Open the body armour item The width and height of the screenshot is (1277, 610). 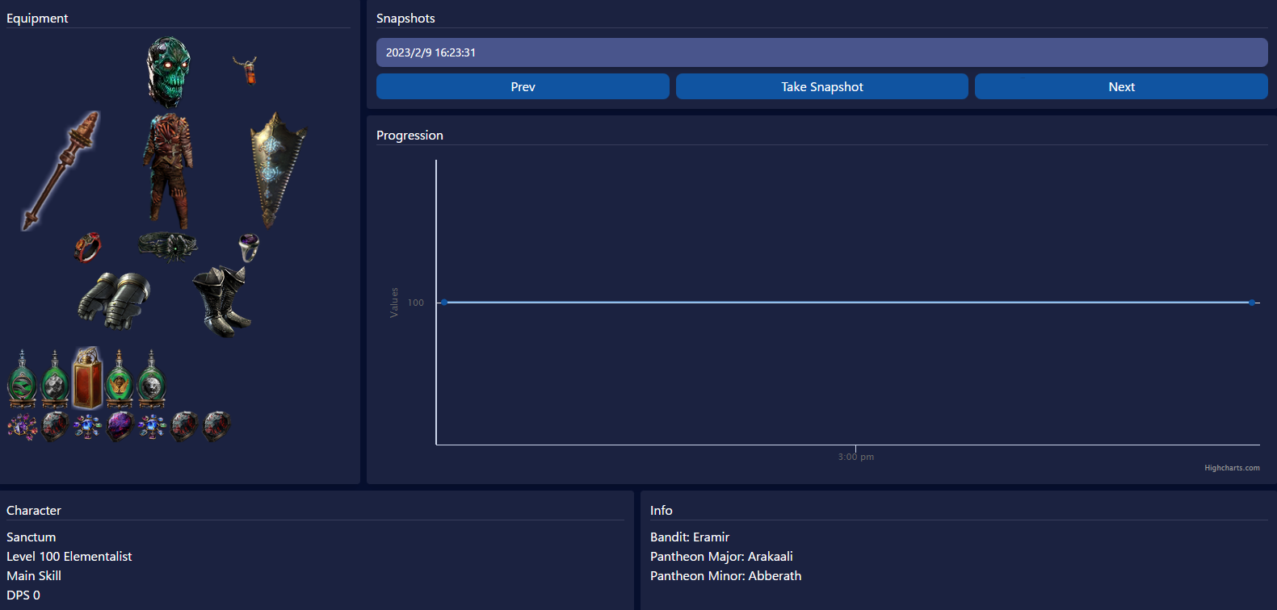pyautogui.click(x=168, y=171)
